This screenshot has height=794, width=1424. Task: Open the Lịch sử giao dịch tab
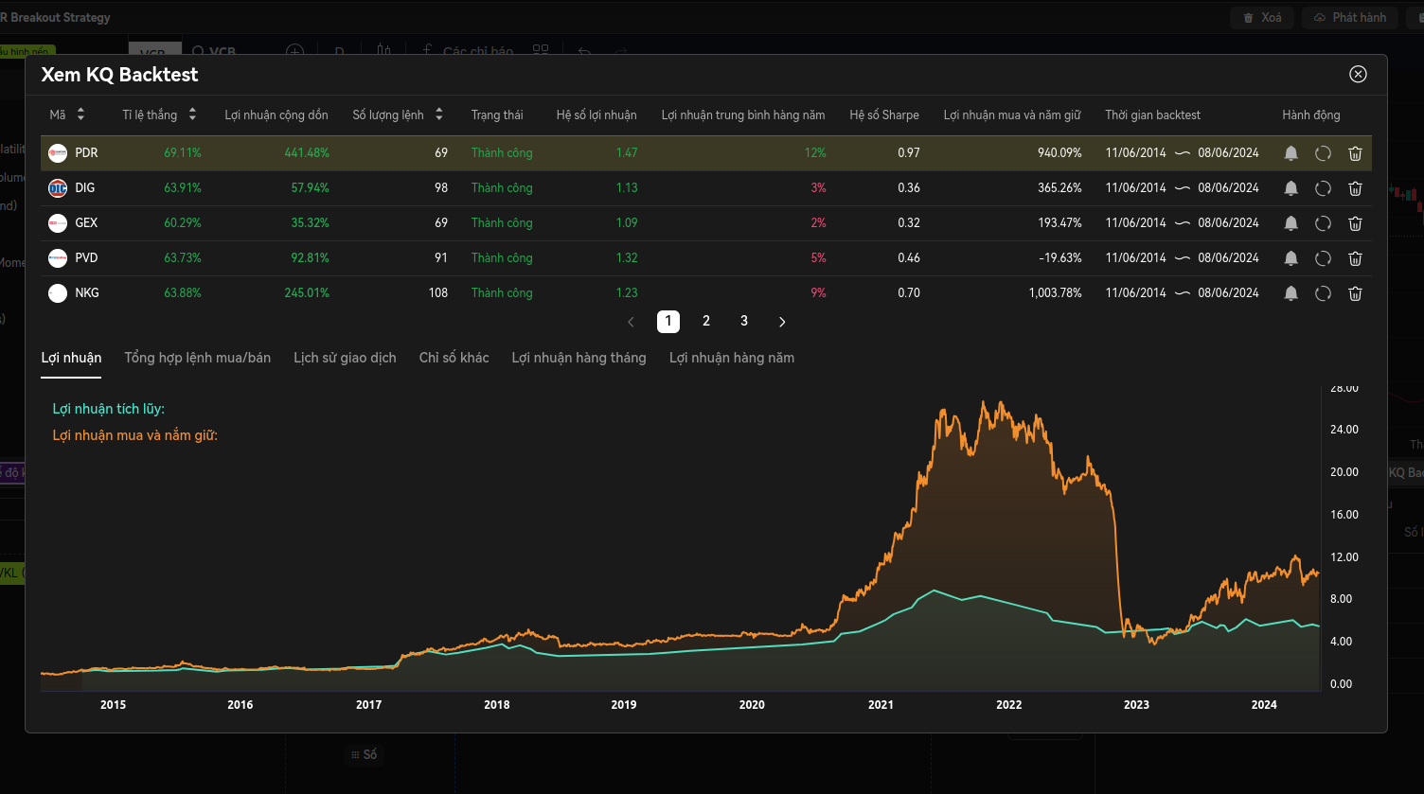pyautogui.click(x=345, y=358)
